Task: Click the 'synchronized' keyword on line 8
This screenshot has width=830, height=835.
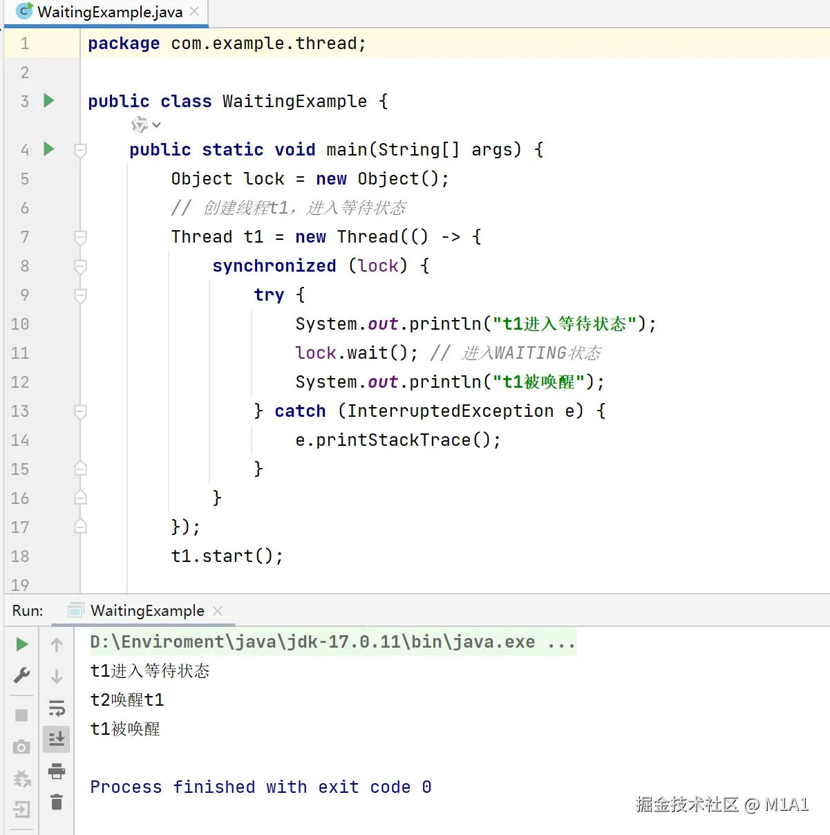Action: click(274, 266)
